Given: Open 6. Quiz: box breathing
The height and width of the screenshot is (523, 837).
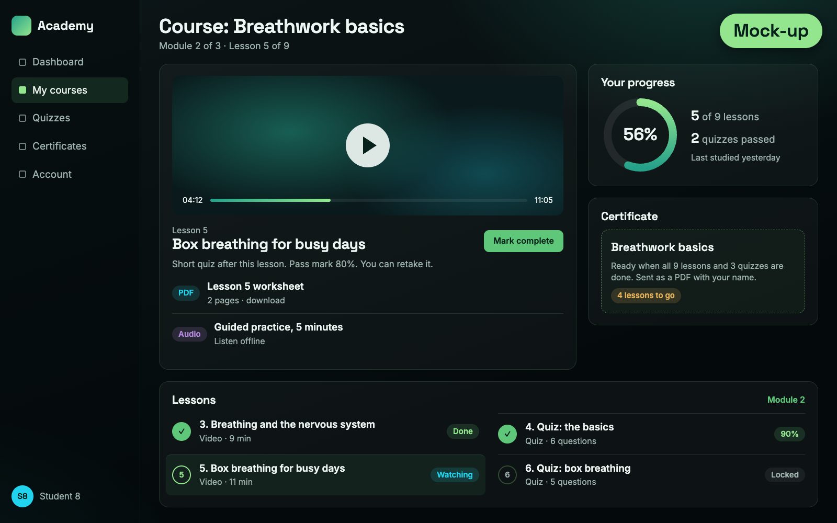Looking at the screenshot, I should tap(651, 475).
